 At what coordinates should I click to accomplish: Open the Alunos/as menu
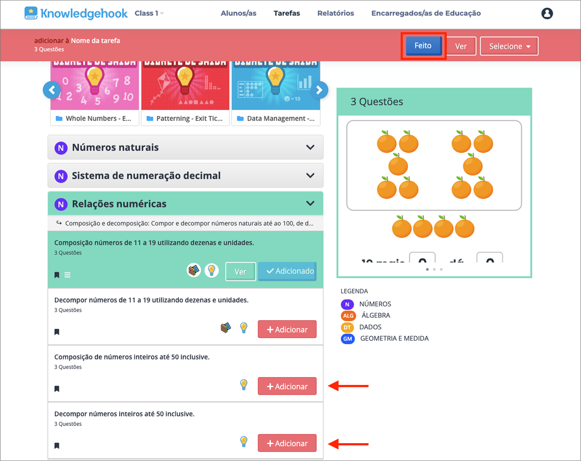[x=239, y=13]
